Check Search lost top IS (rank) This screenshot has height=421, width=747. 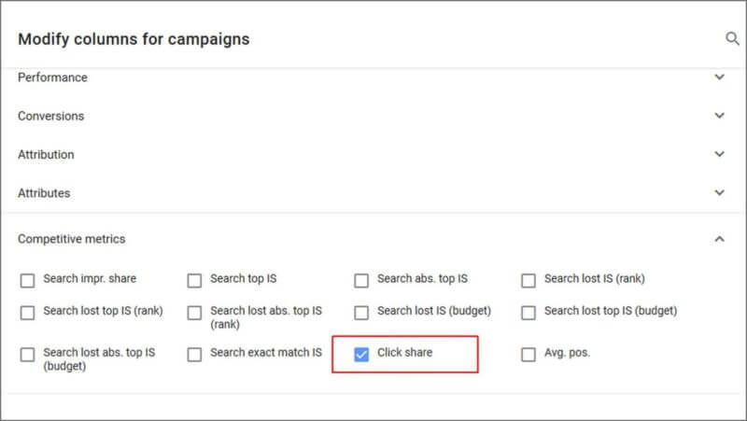(27, 313)
